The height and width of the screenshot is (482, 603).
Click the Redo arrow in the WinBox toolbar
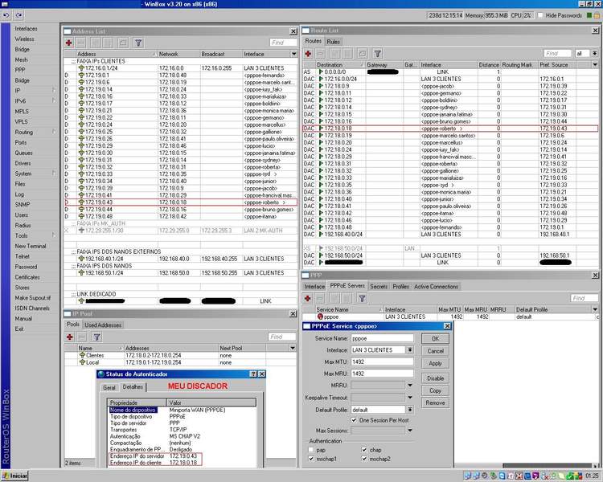(19, 15)
